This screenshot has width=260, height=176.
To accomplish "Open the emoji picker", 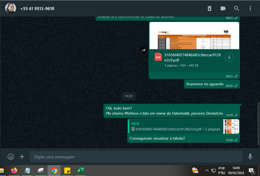I will (x=11, y=157).
